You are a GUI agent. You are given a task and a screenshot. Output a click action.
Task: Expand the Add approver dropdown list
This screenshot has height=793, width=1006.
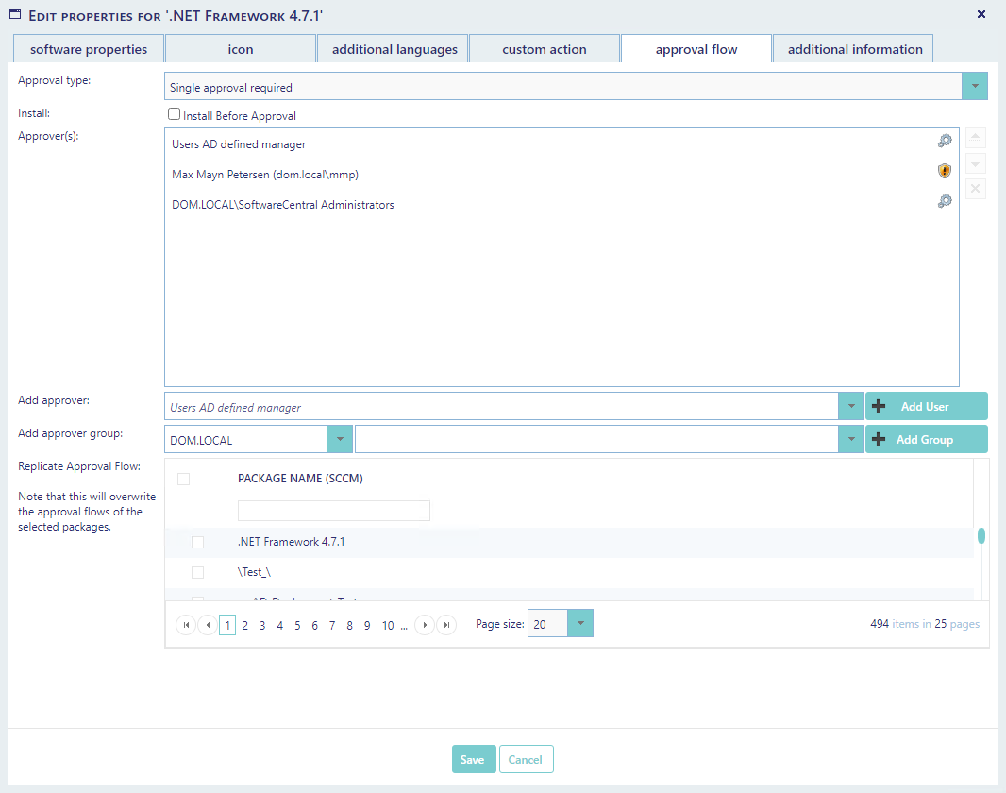click(x=850, y=407)
